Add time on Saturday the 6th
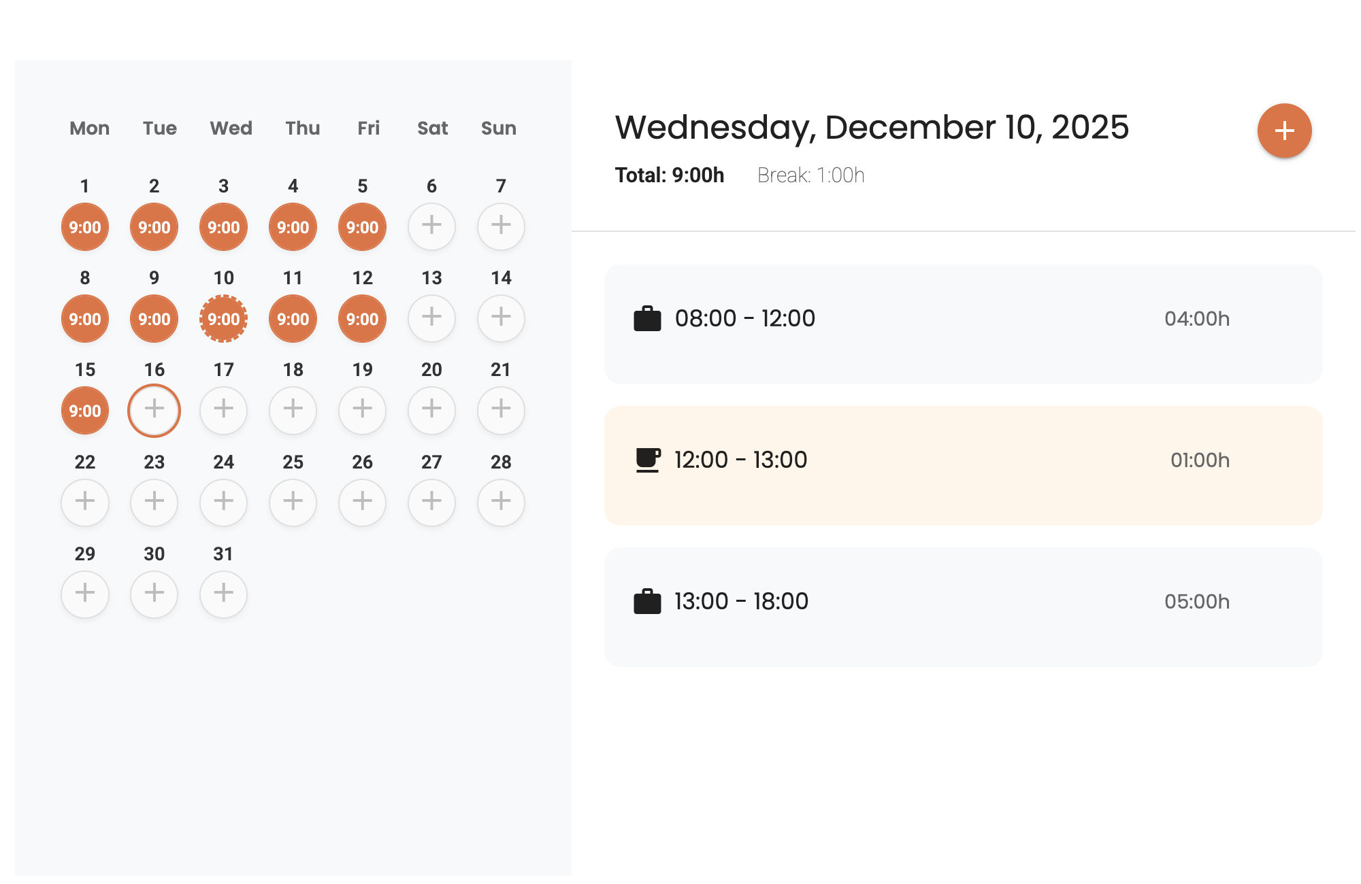Viewport: 1361px width, 884px height. [431, 226]
